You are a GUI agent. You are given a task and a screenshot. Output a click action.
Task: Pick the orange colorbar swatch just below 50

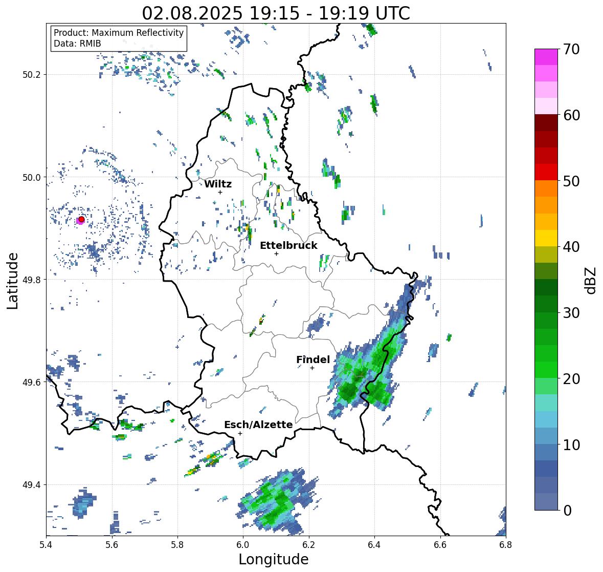[546, 188]
